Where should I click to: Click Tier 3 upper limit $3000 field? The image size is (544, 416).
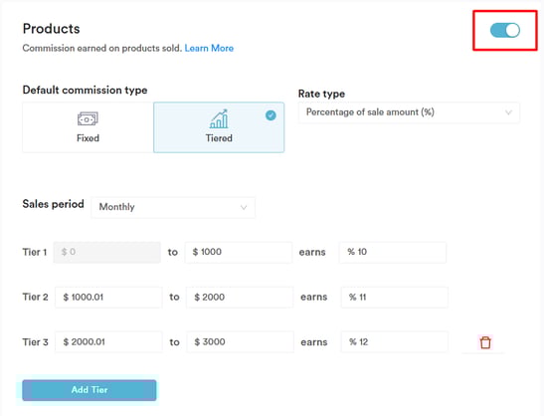[240, 342]
